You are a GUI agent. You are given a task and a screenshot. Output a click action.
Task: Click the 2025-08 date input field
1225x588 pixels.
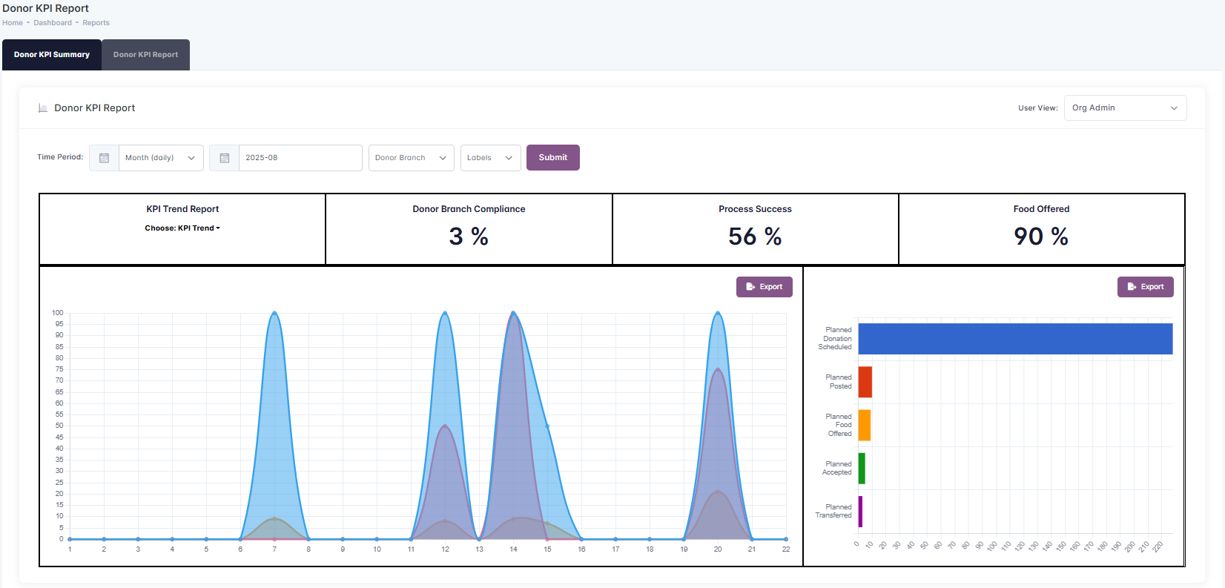300,158
